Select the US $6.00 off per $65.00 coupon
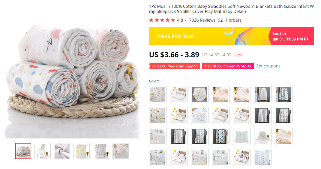 tap(228, 66)
